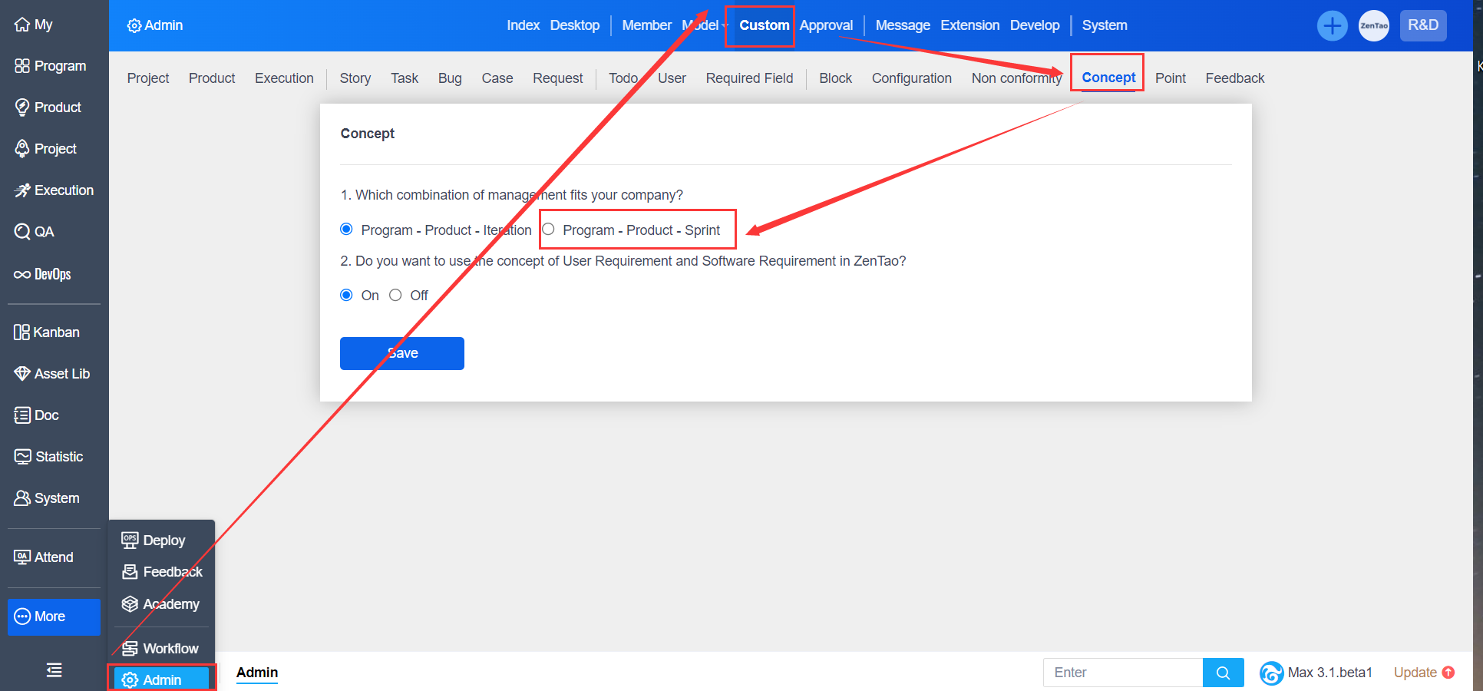Screen dimensions: 1483x691
Task: Select Program - Product - Sprint radio option
Action: (x=548, y=230)
